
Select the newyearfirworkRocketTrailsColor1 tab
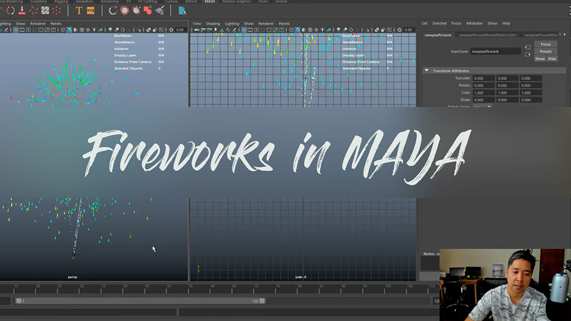point(488,35)
